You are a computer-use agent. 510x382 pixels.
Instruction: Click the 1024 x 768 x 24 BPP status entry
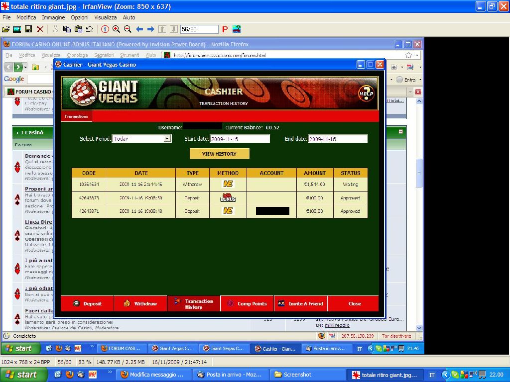click(x=26, y=362)
